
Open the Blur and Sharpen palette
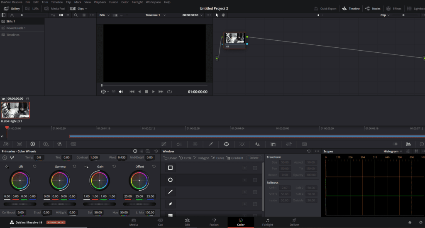point(257,144)
